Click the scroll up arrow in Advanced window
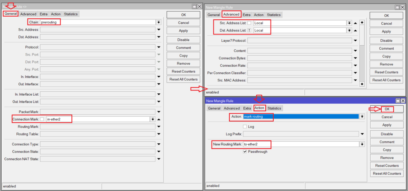This screenshot has width=408, height=191. (x=362, y=22)
